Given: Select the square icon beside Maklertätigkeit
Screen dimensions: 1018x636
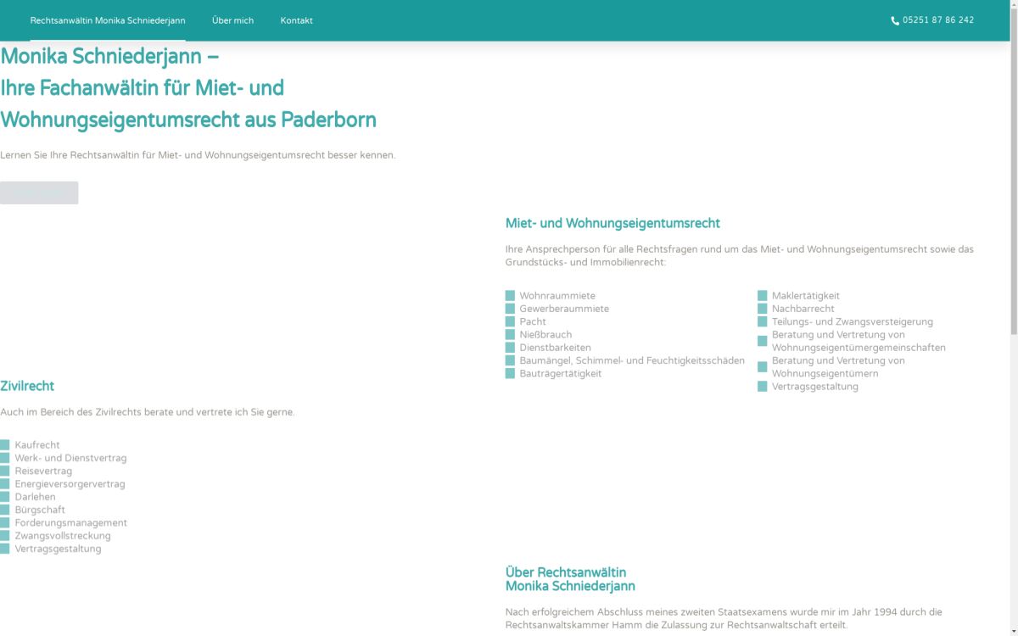Looking at the screenshot, I should pyautogui.click(x=763, y=295).
